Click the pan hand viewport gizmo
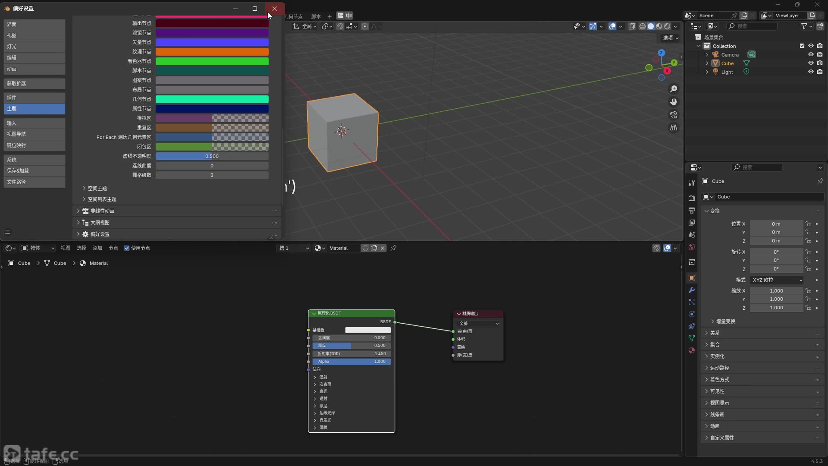Viewport: 828px width, 466px height. (x=673, y=102)
